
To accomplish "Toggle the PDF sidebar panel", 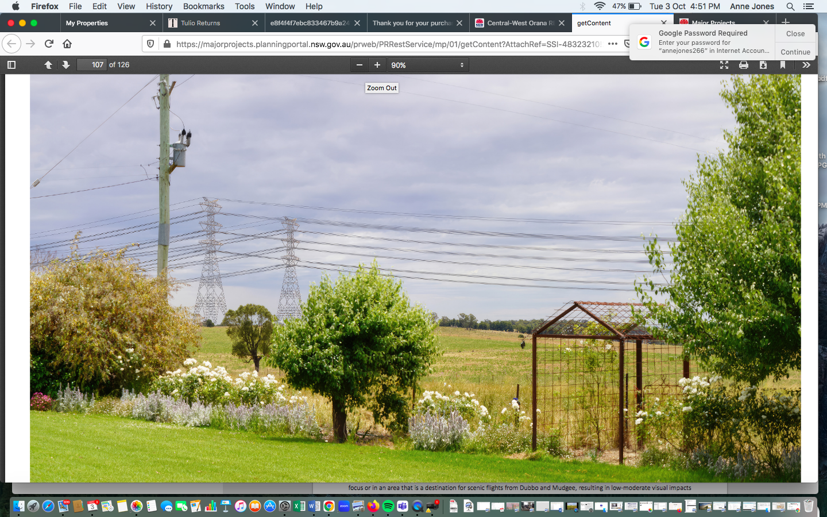I will (x=11, y=65).
